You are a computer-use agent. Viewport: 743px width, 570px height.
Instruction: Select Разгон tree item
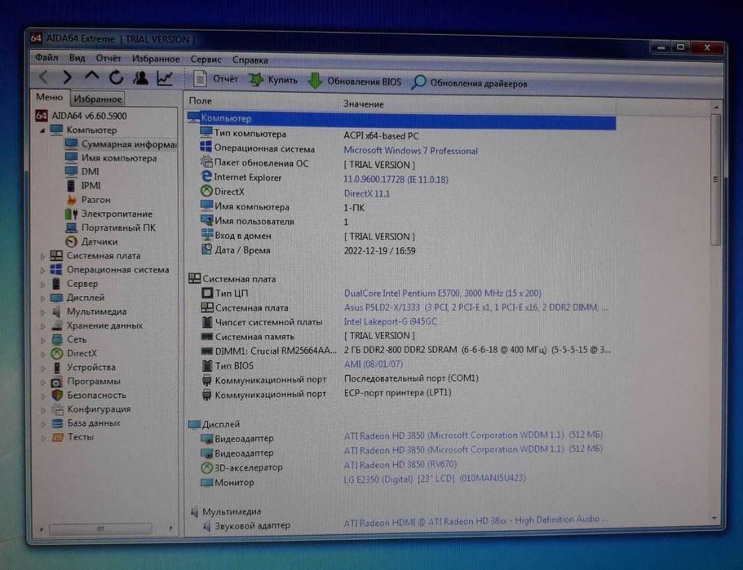87,200
